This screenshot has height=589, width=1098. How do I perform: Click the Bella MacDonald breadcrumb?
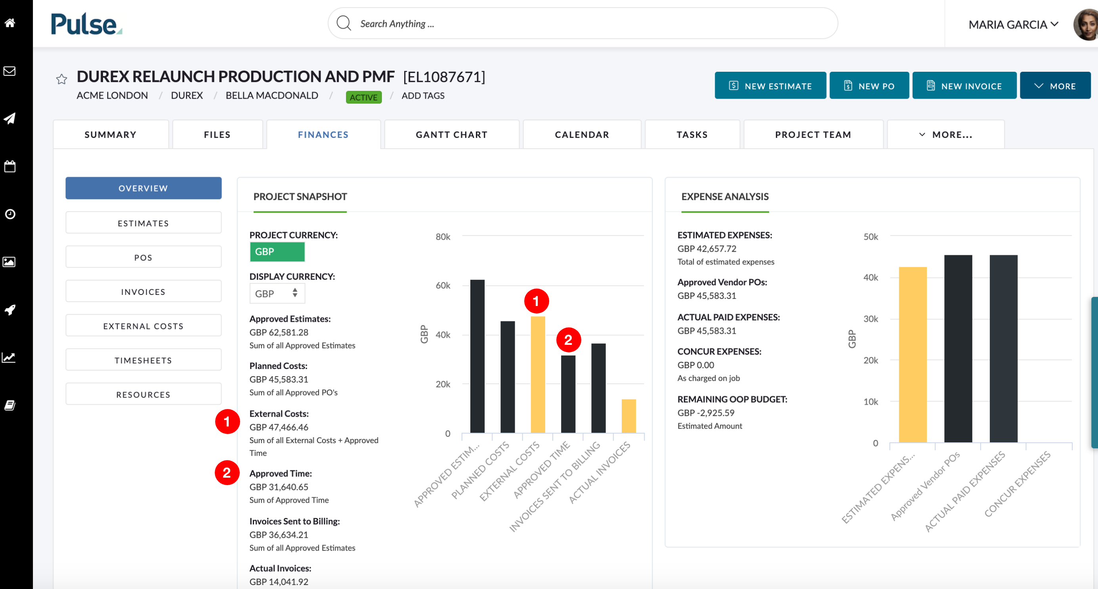(272, 96)
